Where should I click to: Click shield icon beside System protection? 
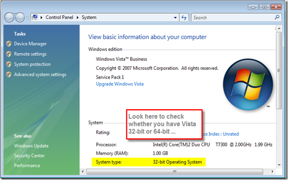tap(9, 64)
